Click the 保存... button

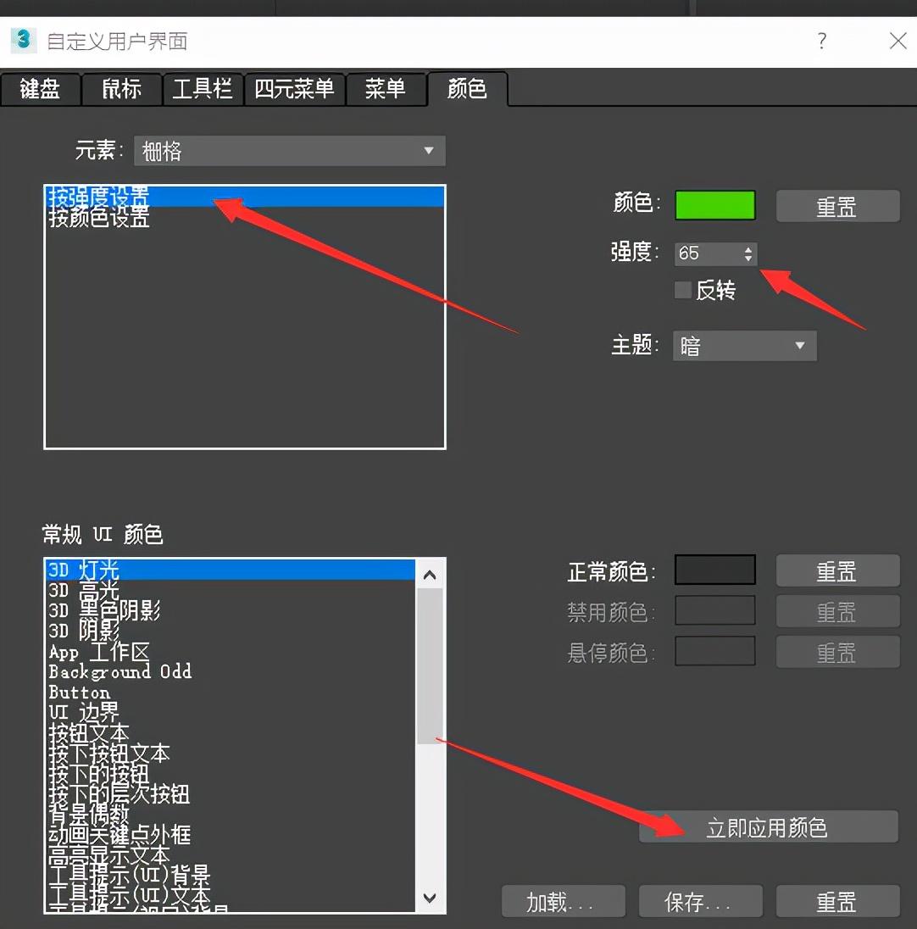tap(700, 901)
